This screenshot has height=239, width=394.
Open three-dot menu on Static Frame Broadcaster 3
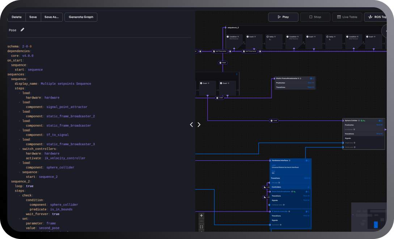(313, 78)
